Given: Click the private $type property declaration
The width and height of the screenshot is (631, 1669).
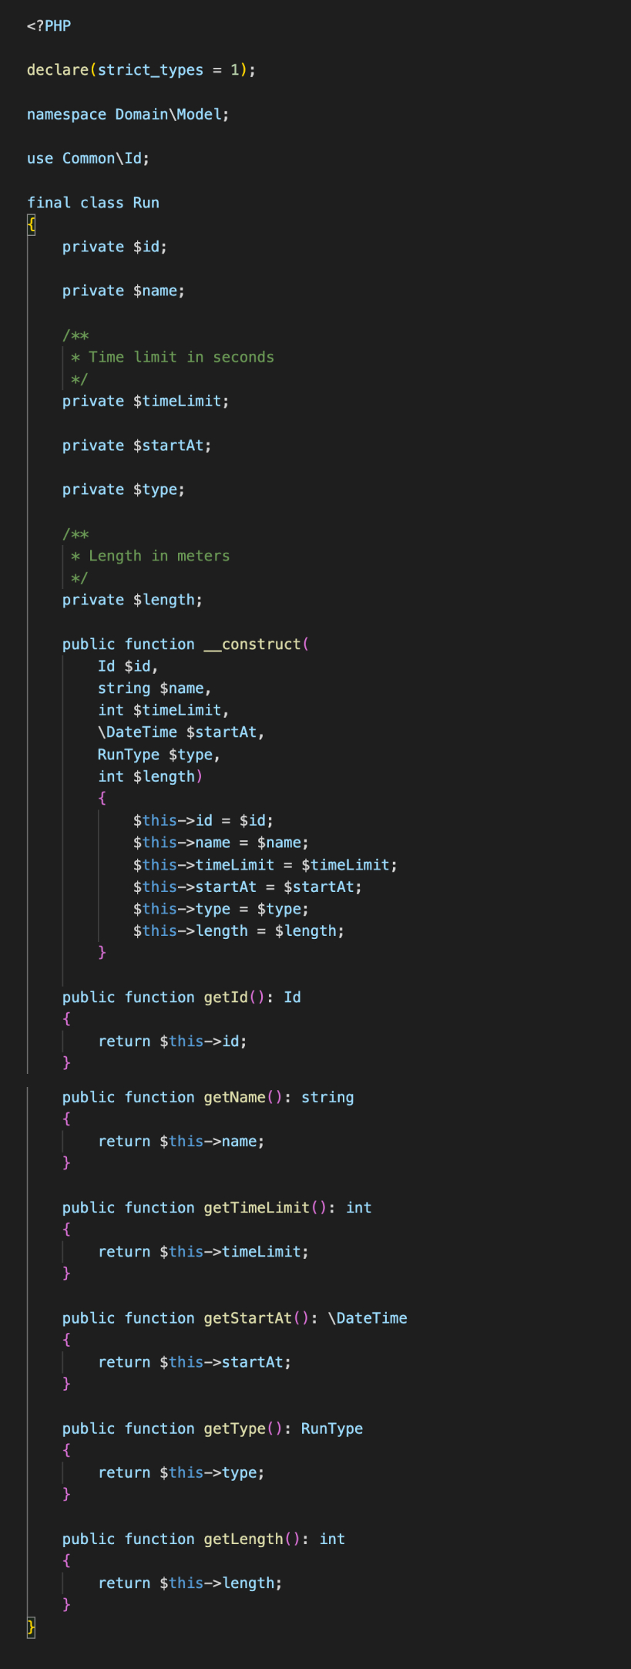Looking at the screenshot, I should (123, 490).
